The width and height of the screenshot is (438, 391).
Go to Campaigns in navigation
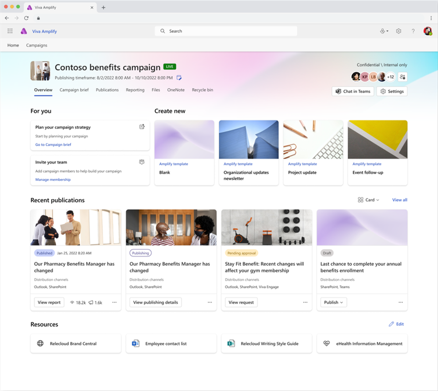pyautogui.click(x=36, y=45)
